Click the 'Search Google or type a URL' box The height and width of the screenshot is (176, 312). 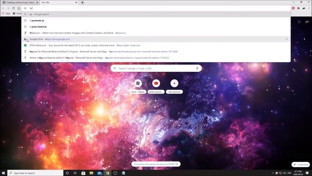pyautogui.click(x=156, y=68)
